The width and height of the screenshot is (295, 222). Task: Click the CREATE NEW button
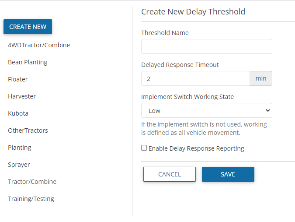click(28, 27)
